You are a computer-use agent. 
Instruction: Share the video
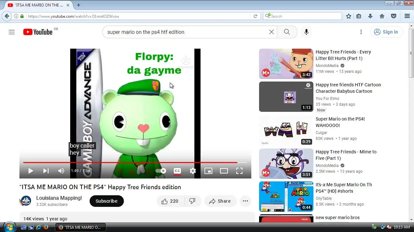pos(220,201)
